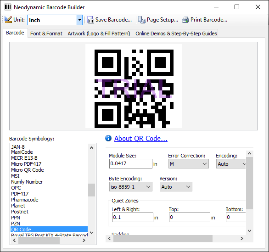The image size is (269, 252).
Task: Click the Print Barcode printer icon
Action: pyautogui.click(x=185, y=20)
